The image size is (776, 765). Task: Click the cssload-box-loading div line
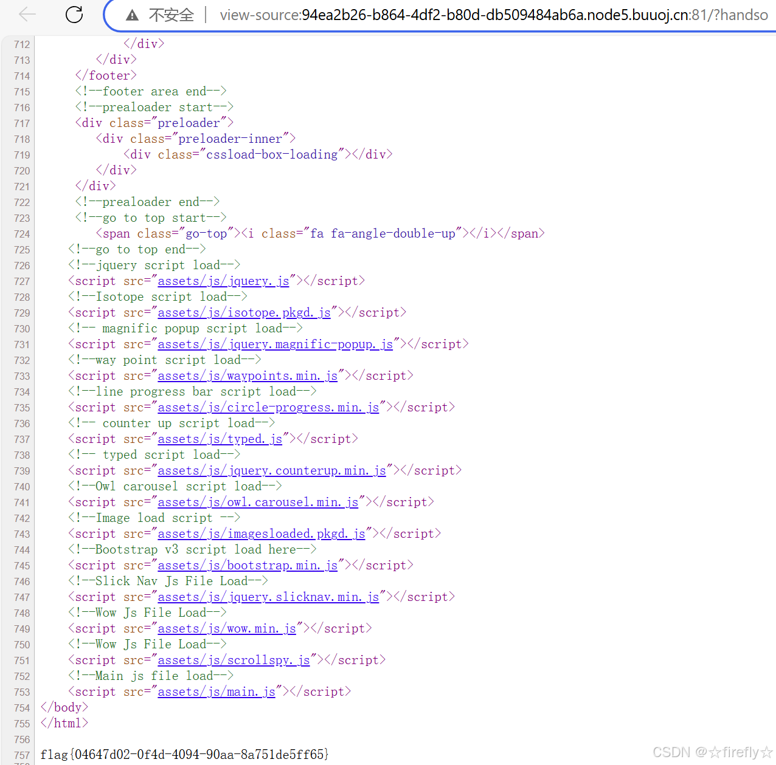point(258,154)
